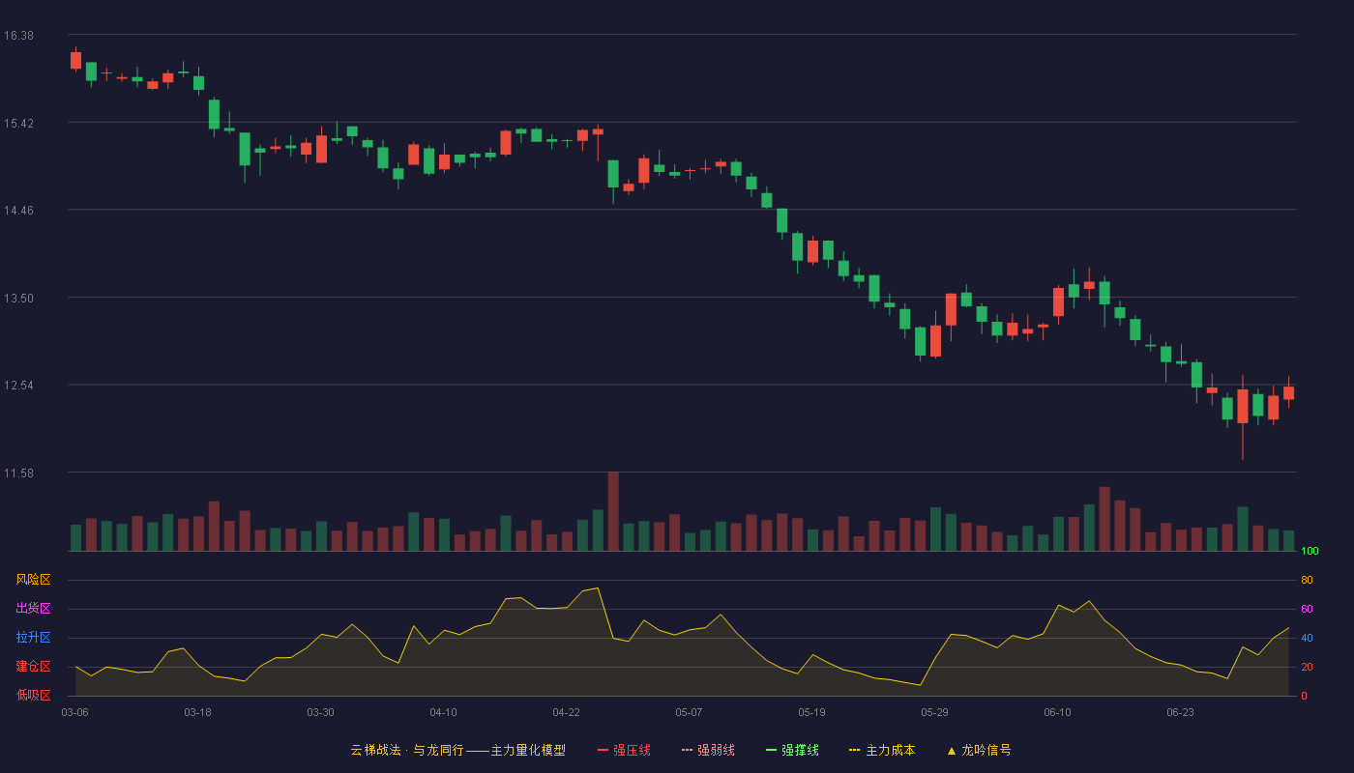
Task: Select the 06-23 date label
Action: (x=1180, y=712)
